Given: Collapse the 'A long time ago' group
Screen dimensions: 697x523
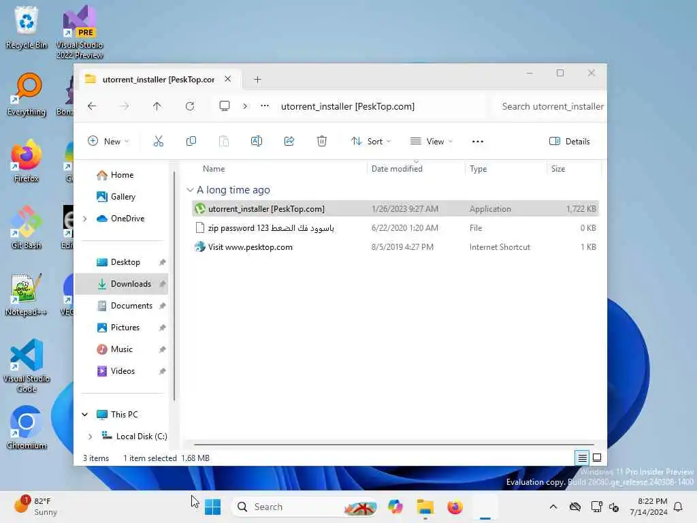Looking at the screenshot, I should [x=191, y=190].
